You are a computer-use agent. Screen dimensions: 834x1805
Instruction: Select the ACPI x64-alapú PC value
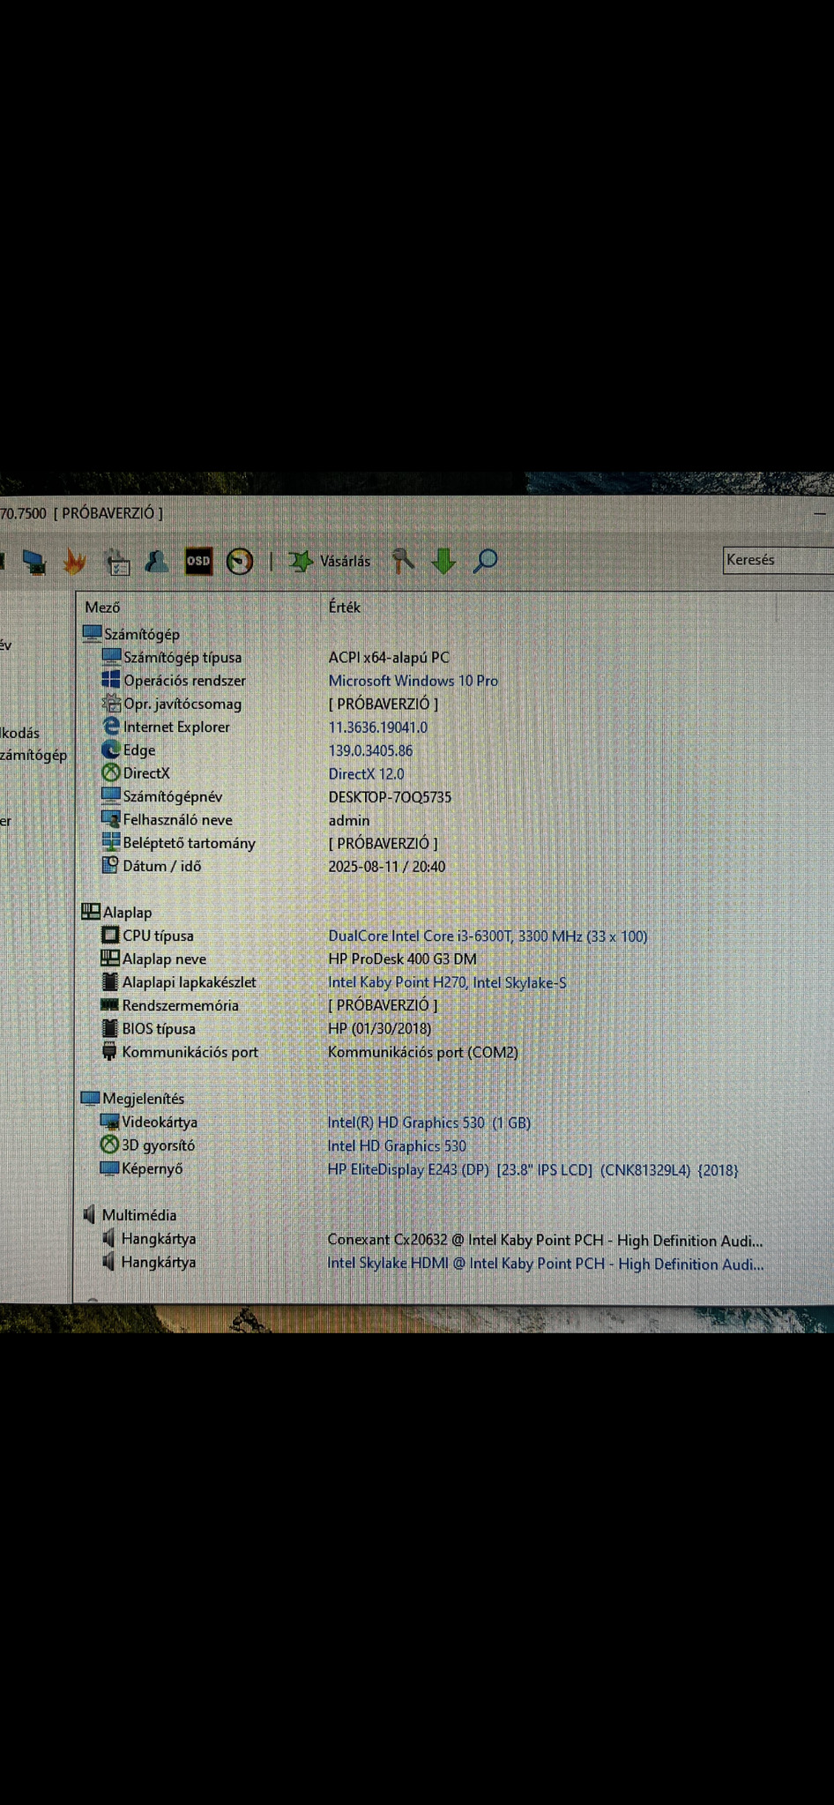click(x=389, y=658)
